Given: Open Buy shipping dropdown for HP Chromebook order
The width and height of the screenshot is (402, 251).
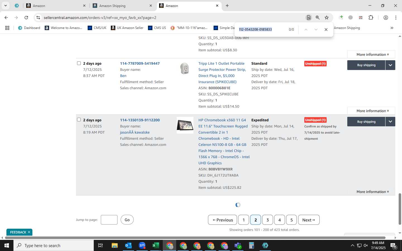Looking at the screenshot, I should click(390, 122).
